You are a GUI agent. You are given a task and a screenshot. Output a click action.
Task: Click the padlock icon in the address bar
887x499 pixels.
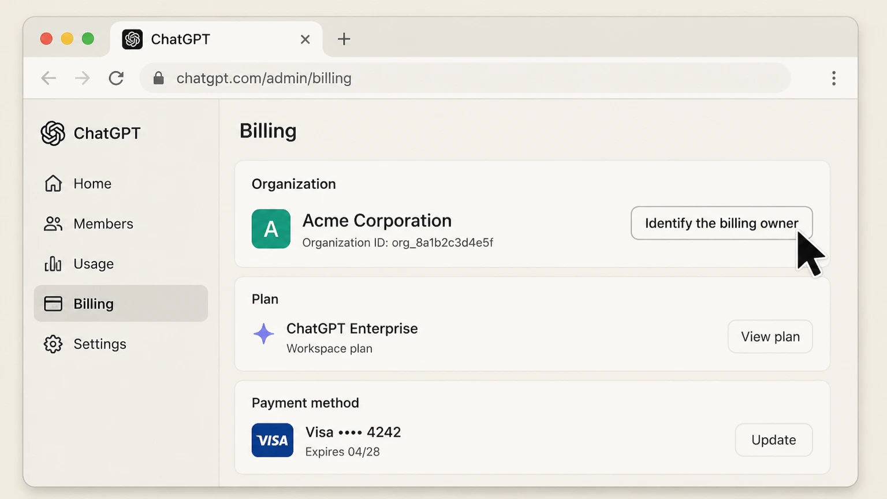[x=158, y=78]
